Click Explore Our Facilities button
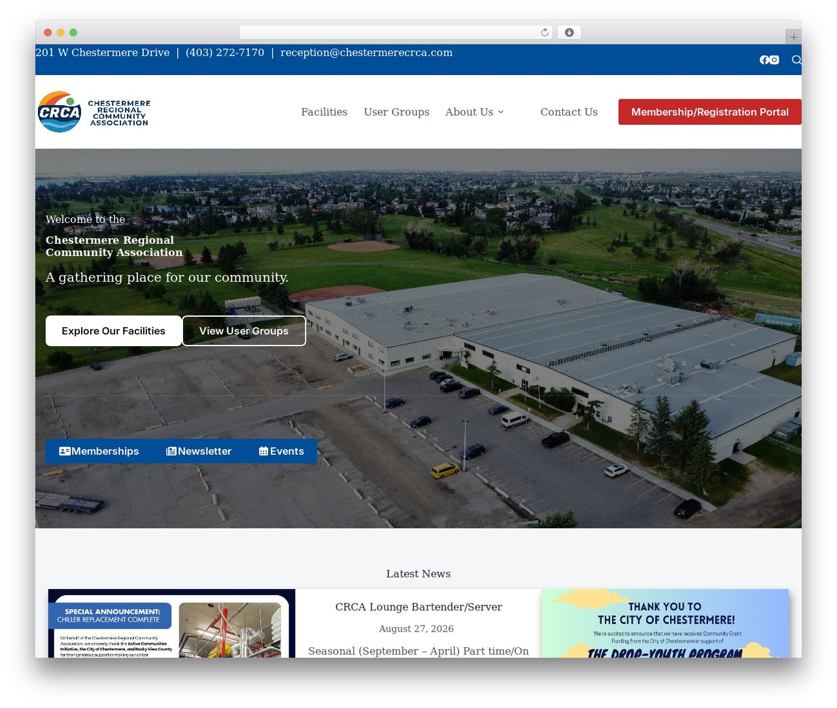This screenshot has width=837, height=708. tap(114, 331)
